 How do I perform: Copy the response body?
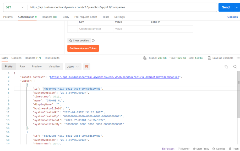[226, 67]
